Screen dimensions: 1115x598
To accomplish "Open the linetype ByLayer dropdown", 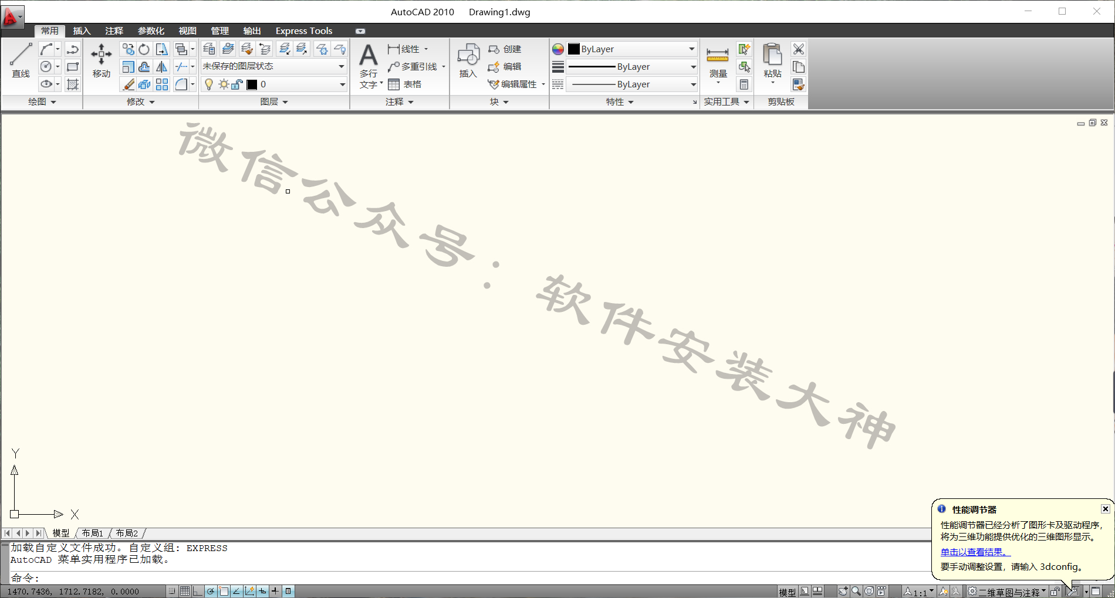I will 632,84.
